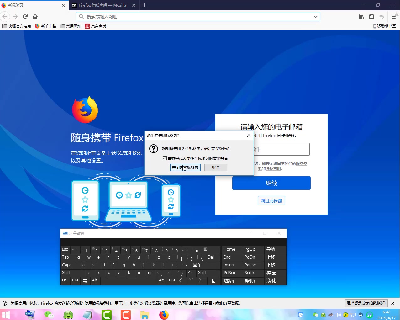Uncheck the warn-on-closing-multiple-tabs checkbox
The height and width of the screenshot is (320, 400).
165,158
